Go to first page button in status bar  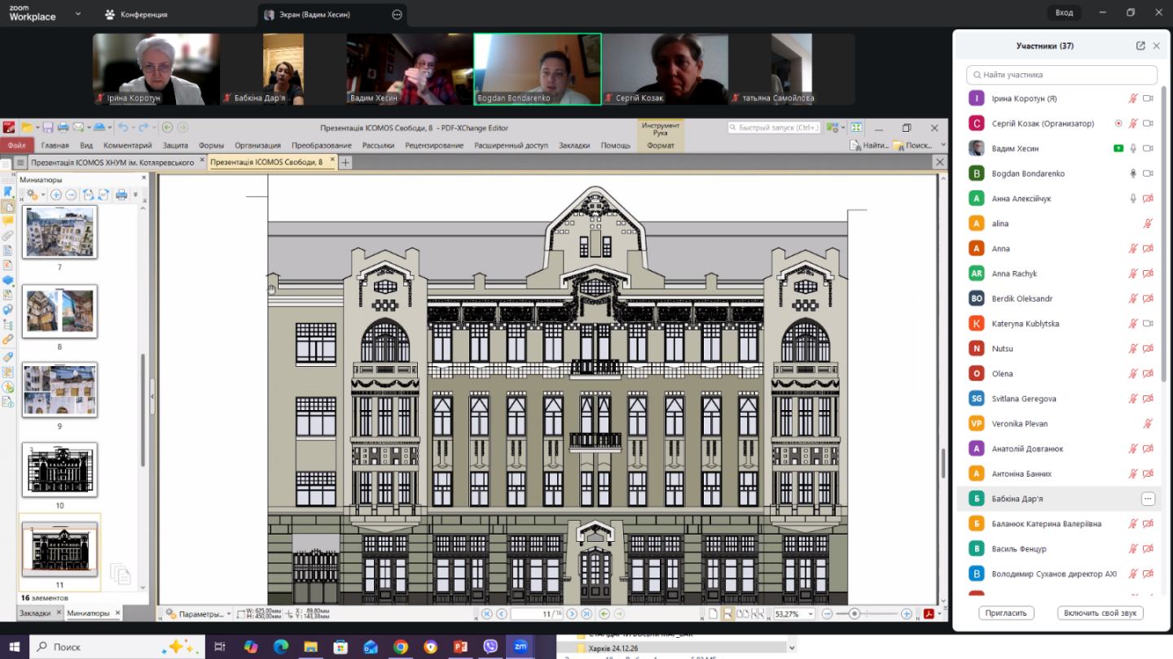pyautogui.click(x=487, y=613)
